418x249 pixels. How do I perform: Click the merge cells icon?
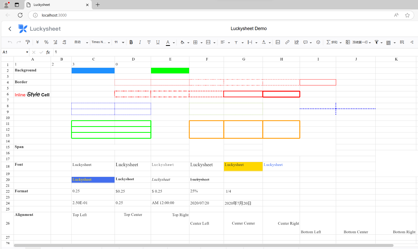point(208,42)
